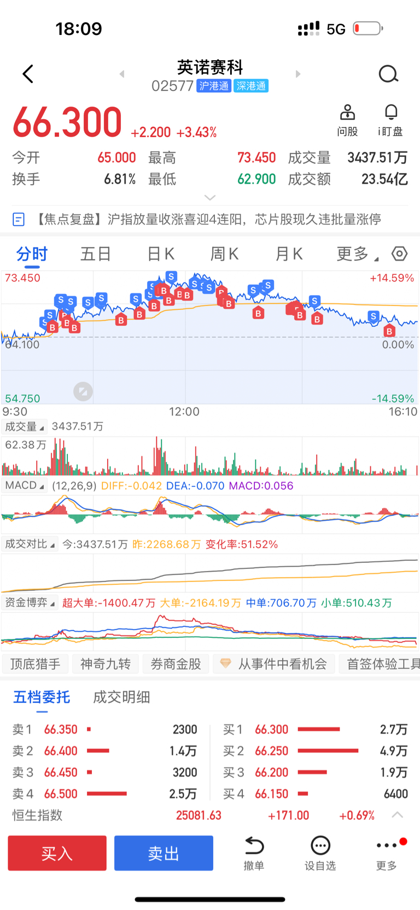Tap the price 66.300
Screen dimensions: 420x910
[67, 122]
